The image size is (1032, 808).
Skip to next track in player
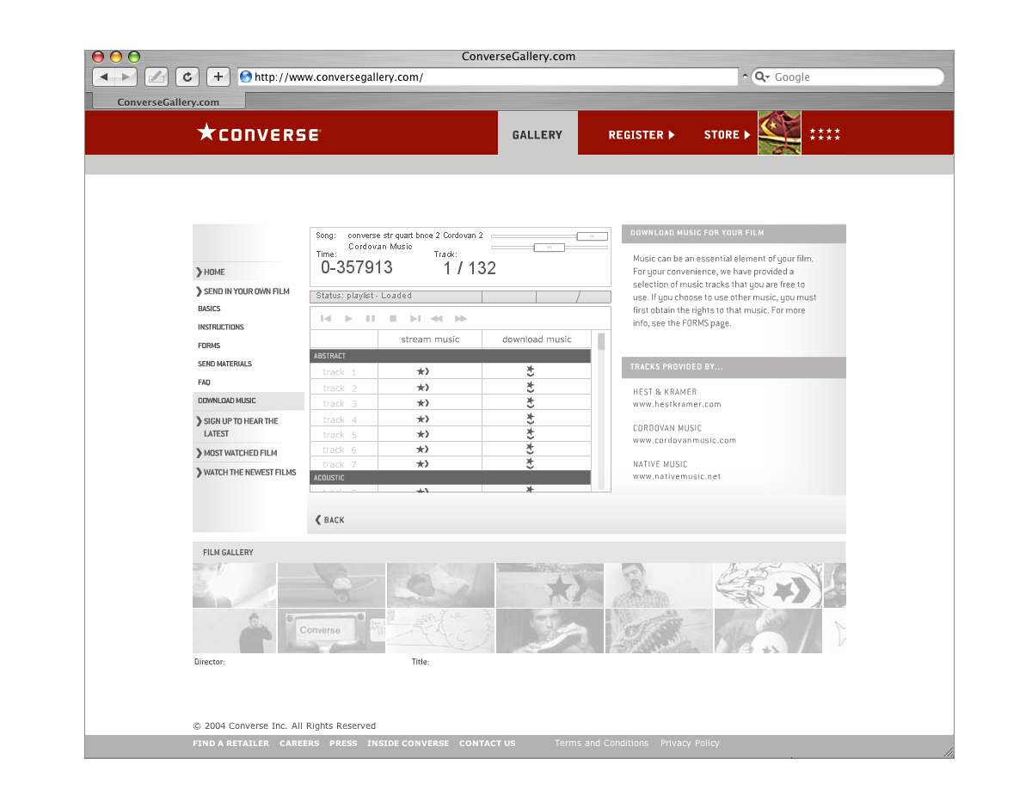click(415, 319)
